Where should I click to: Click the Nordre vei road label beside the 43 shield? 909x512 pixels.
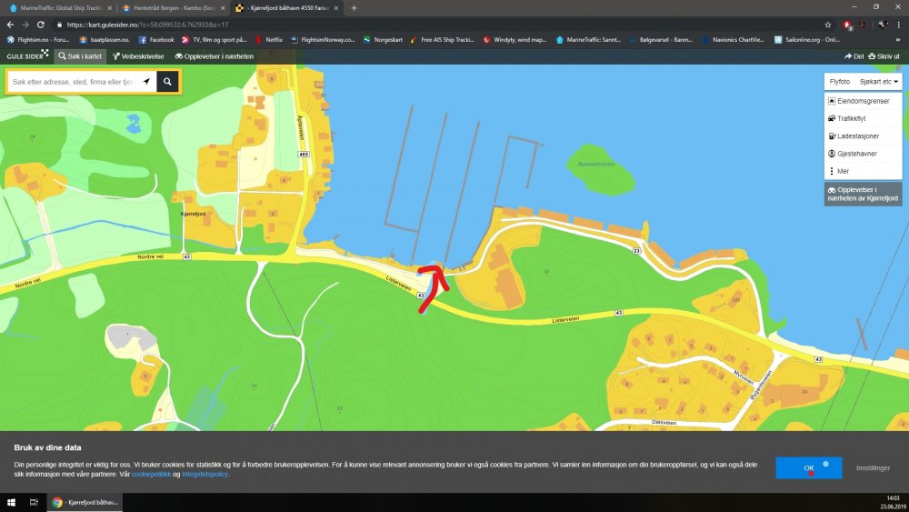[150, 256]
